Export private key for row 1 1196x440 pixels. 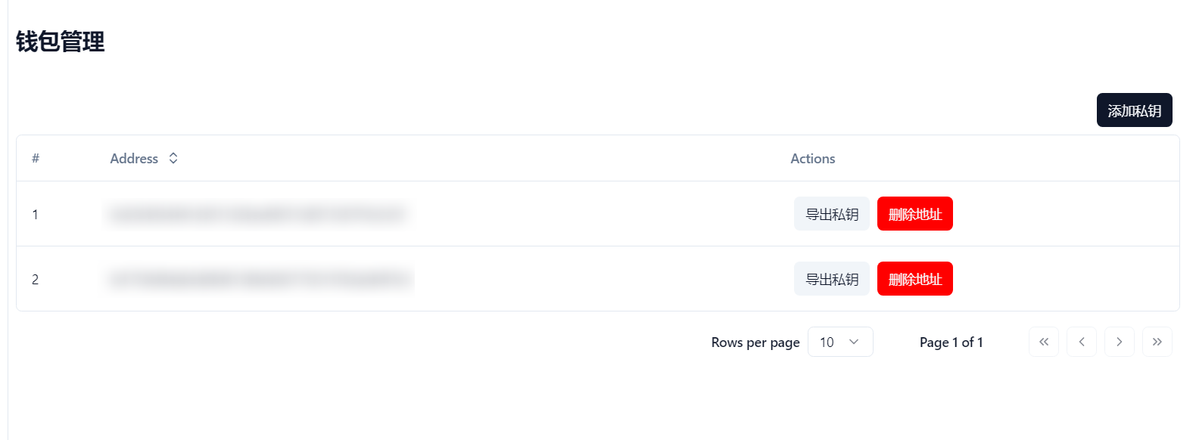point(832,214)
